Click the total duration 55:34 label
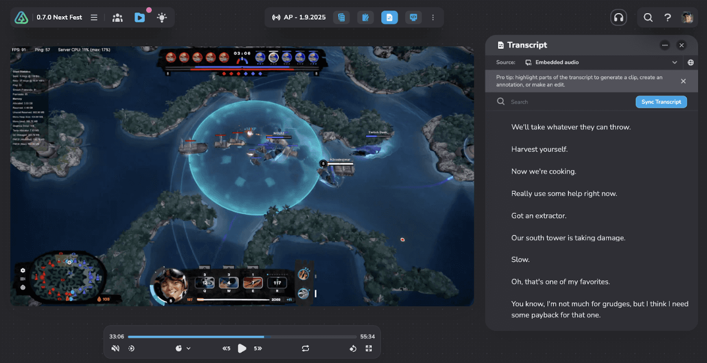This screenshot has width=707, height=363. point(367,336)
